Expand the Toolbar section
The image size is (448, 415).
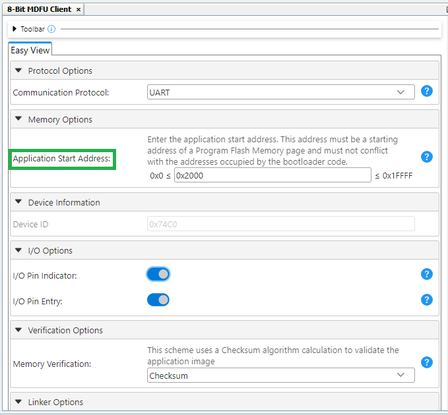click(15, 29)
